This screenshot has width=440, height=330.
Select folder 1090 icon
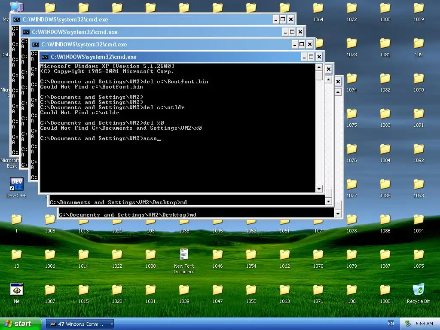[419, 79]
